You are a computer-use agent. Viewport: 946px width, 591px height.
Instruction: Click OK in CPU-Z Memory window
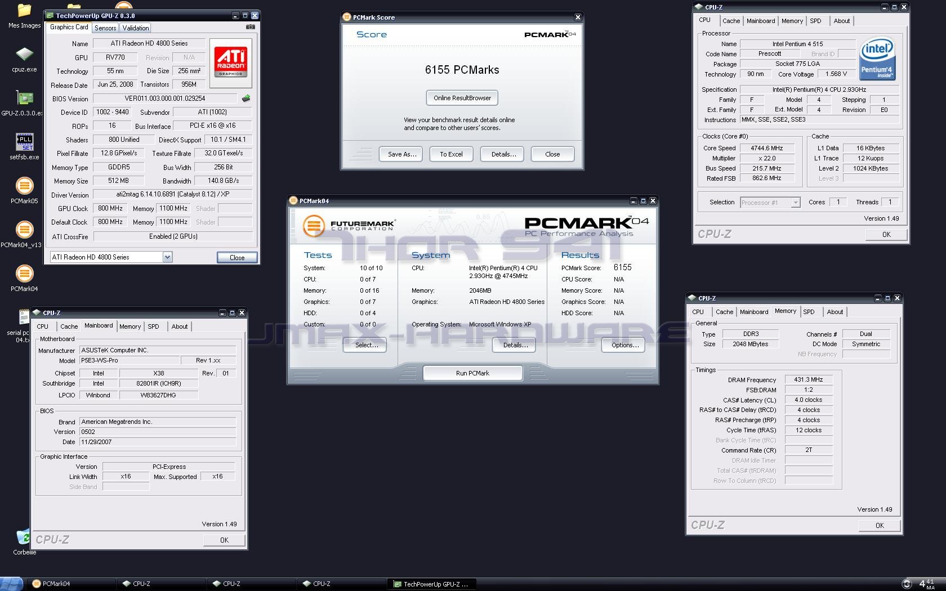880,526
